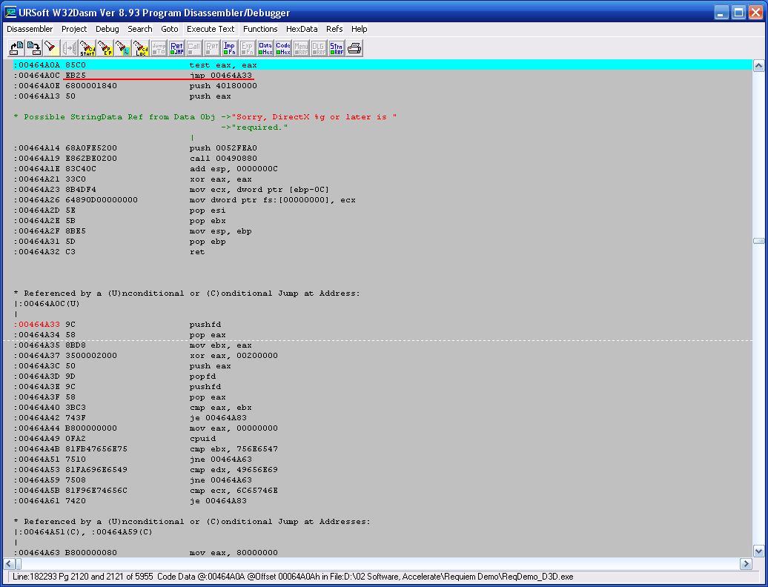
Task: Jump to Program Entry Point icon
Action: [x=105, y=48]
